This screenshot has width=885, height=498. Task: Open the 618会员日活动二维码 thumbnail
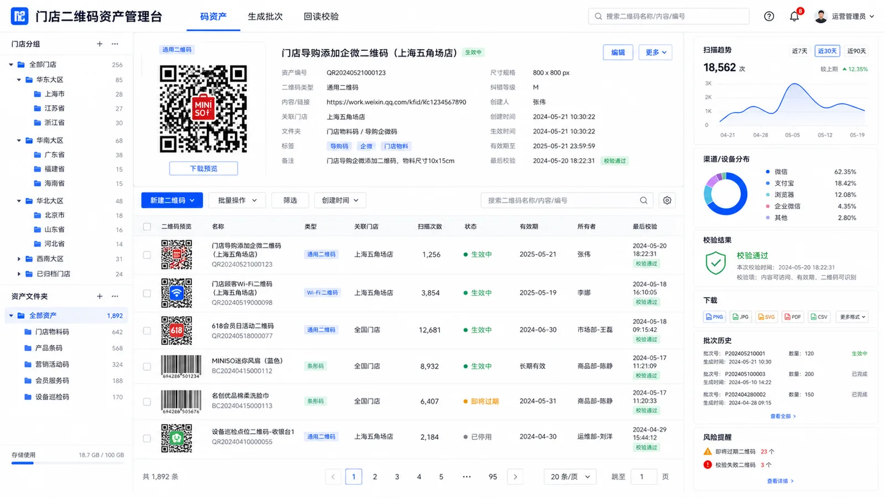click(x=176, y=330)
